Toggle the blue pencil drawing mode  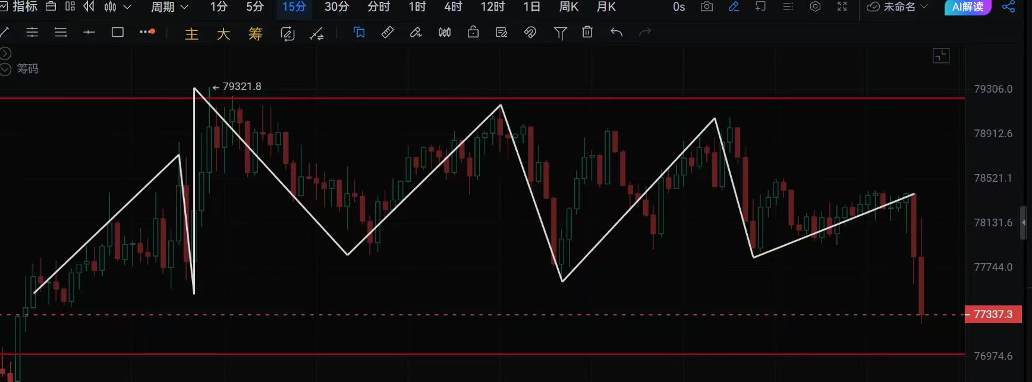click(x=734, y=7)
